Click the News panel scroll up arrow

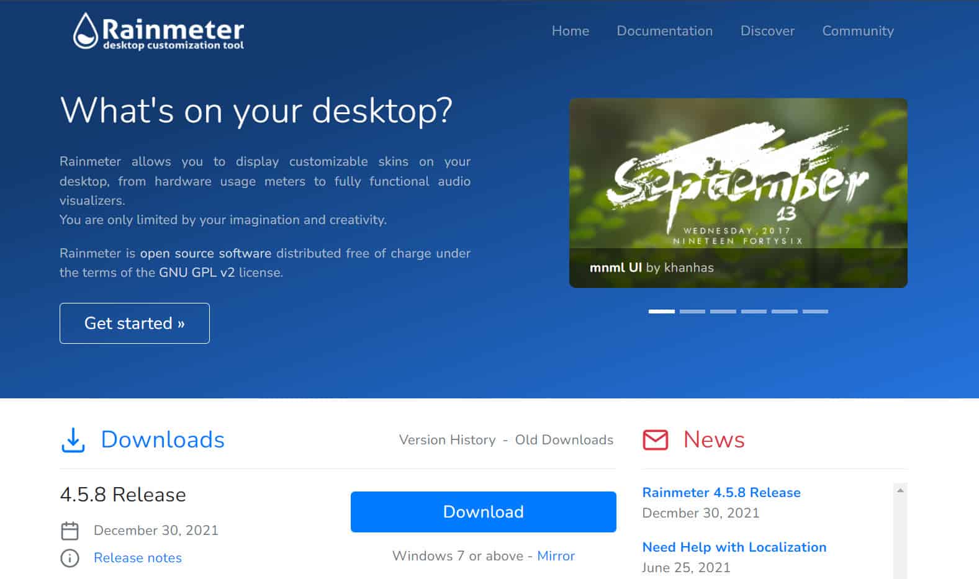(900, 491)
